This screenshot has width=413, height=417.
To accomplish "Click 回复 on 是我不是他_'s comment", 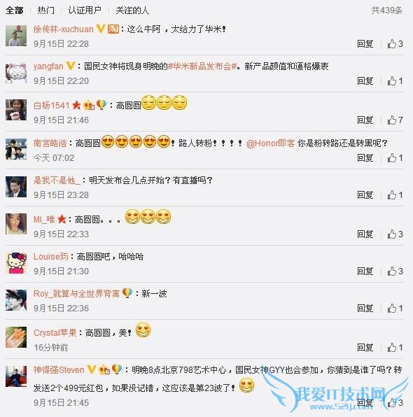I will pyautogui.click(x=365, y=195).
